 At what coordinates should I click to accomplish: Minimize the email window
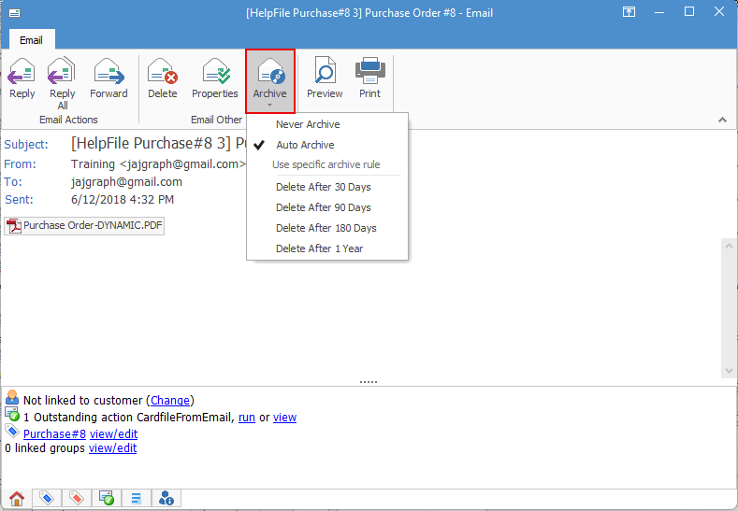[659, 12]
